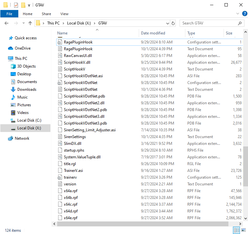Screen dimensions: 248x234
Task: Open Customize Quick Access Toolbar dropdown
Action: [29, 5]
